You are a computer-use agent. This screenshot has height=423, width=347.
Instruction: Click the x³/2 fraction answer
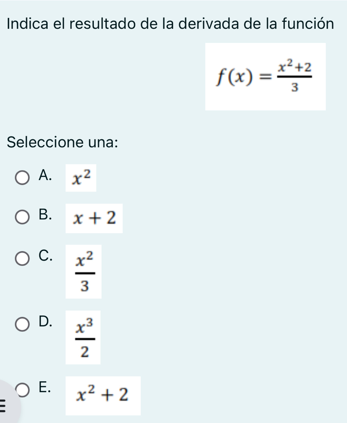(x=83, y=337)
